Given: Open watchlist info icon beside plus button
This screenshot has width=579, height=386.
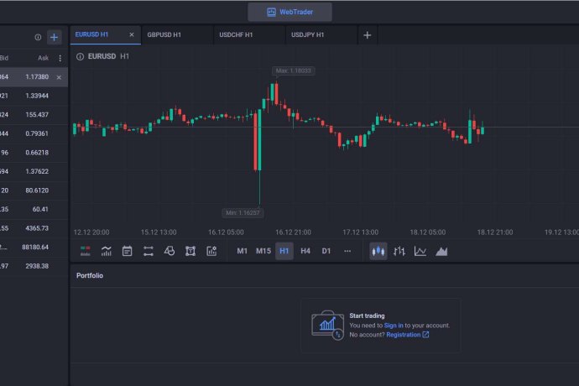Looking at the screenshot, I should coord(38,37).
